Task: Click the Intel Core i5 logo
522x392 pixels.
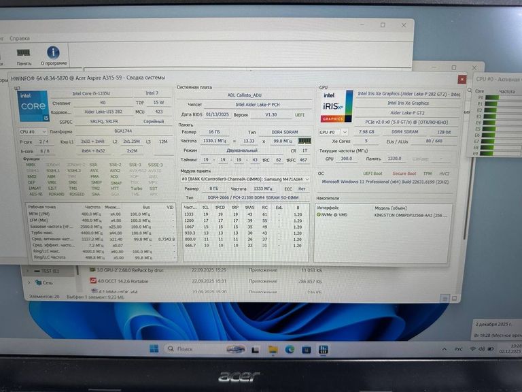Action: [32, 105]
